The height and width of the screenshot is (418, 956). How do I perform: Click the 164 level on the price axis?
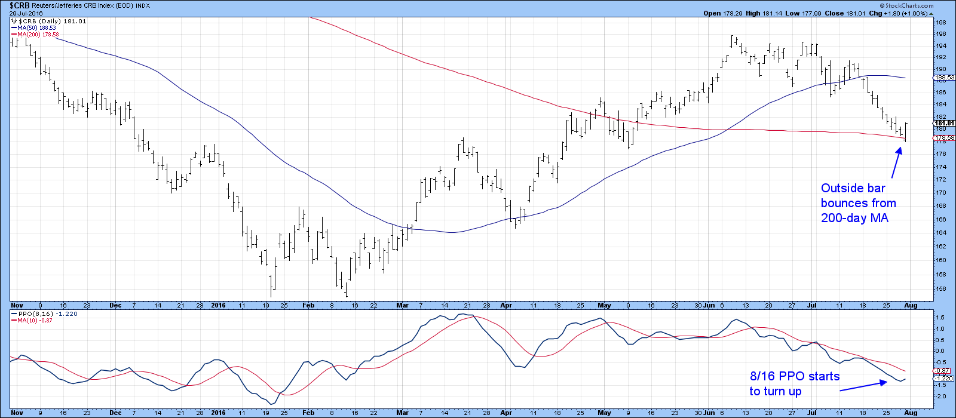pos(940,232)
